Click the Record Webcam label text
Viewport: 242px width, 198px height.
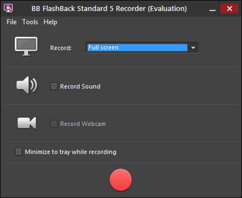(x=83, y=124)
